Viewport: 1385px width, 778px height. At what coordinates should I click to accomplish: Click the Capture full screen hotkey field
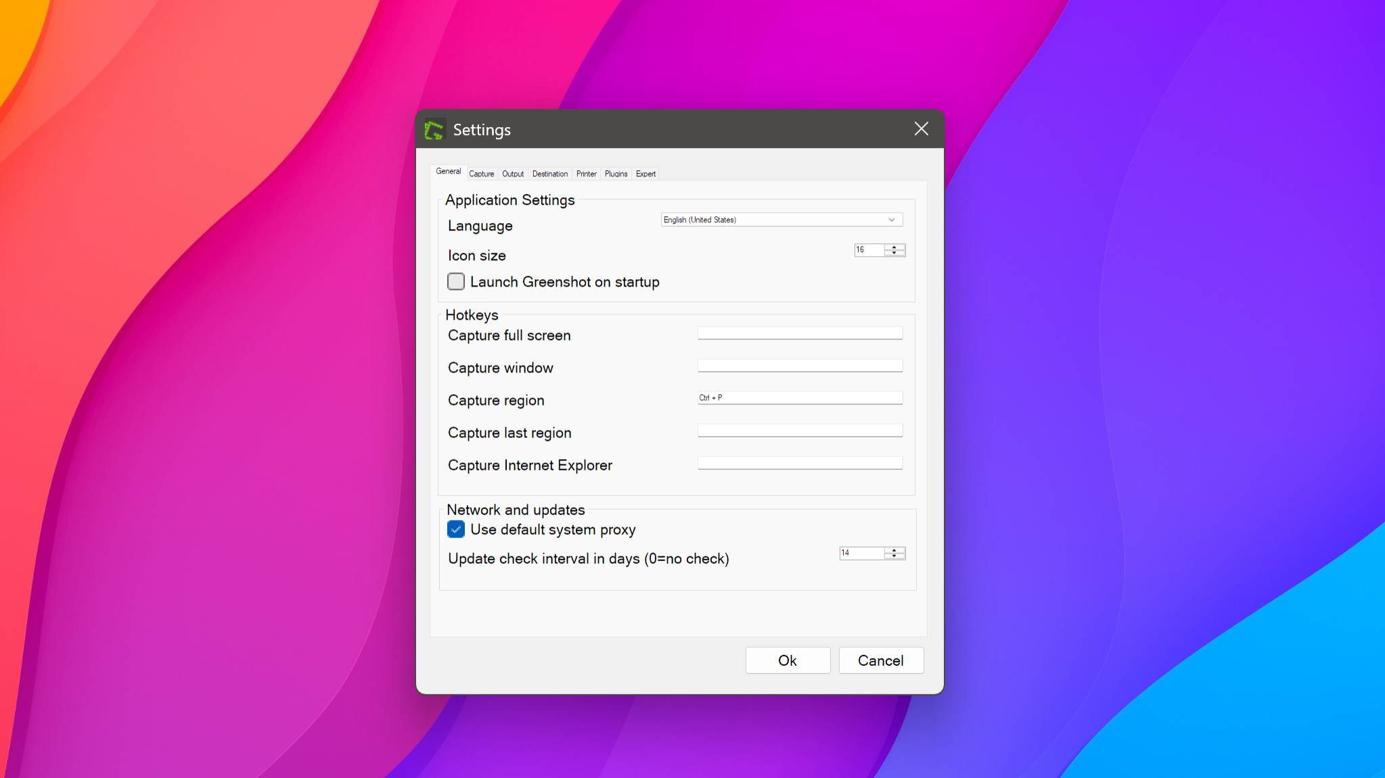[800, 333]
